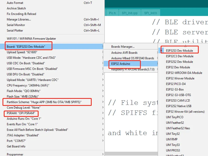Expand the Programmer submenu arrow

[103, 154]
